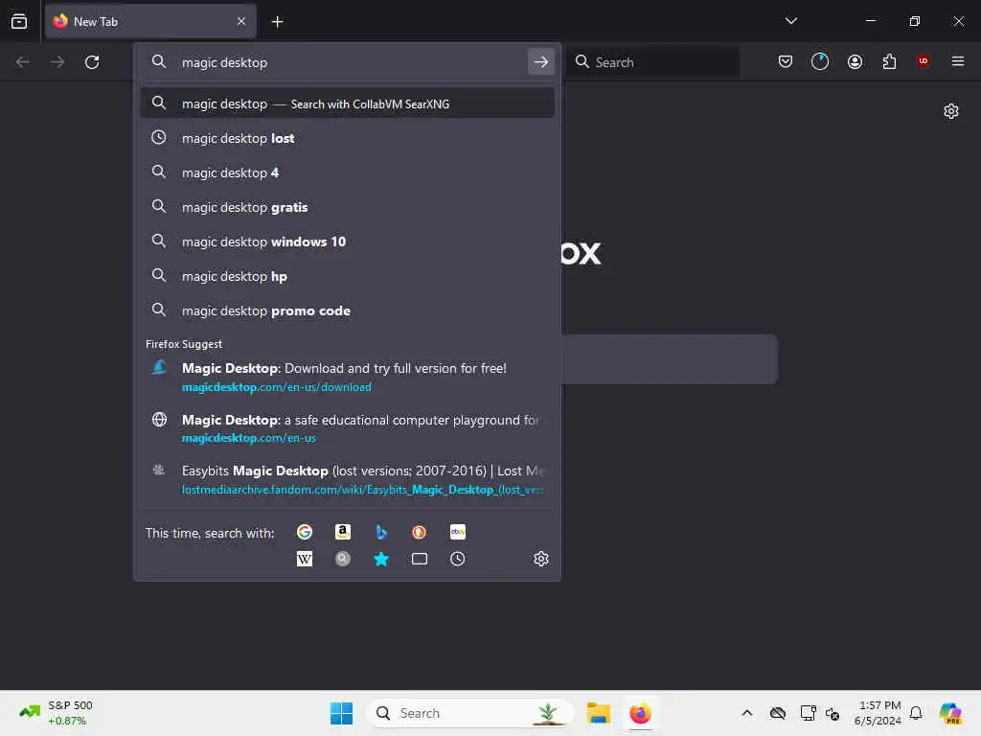Search this time with Bing
Viewport: 981px width, 736px height.
381,532
